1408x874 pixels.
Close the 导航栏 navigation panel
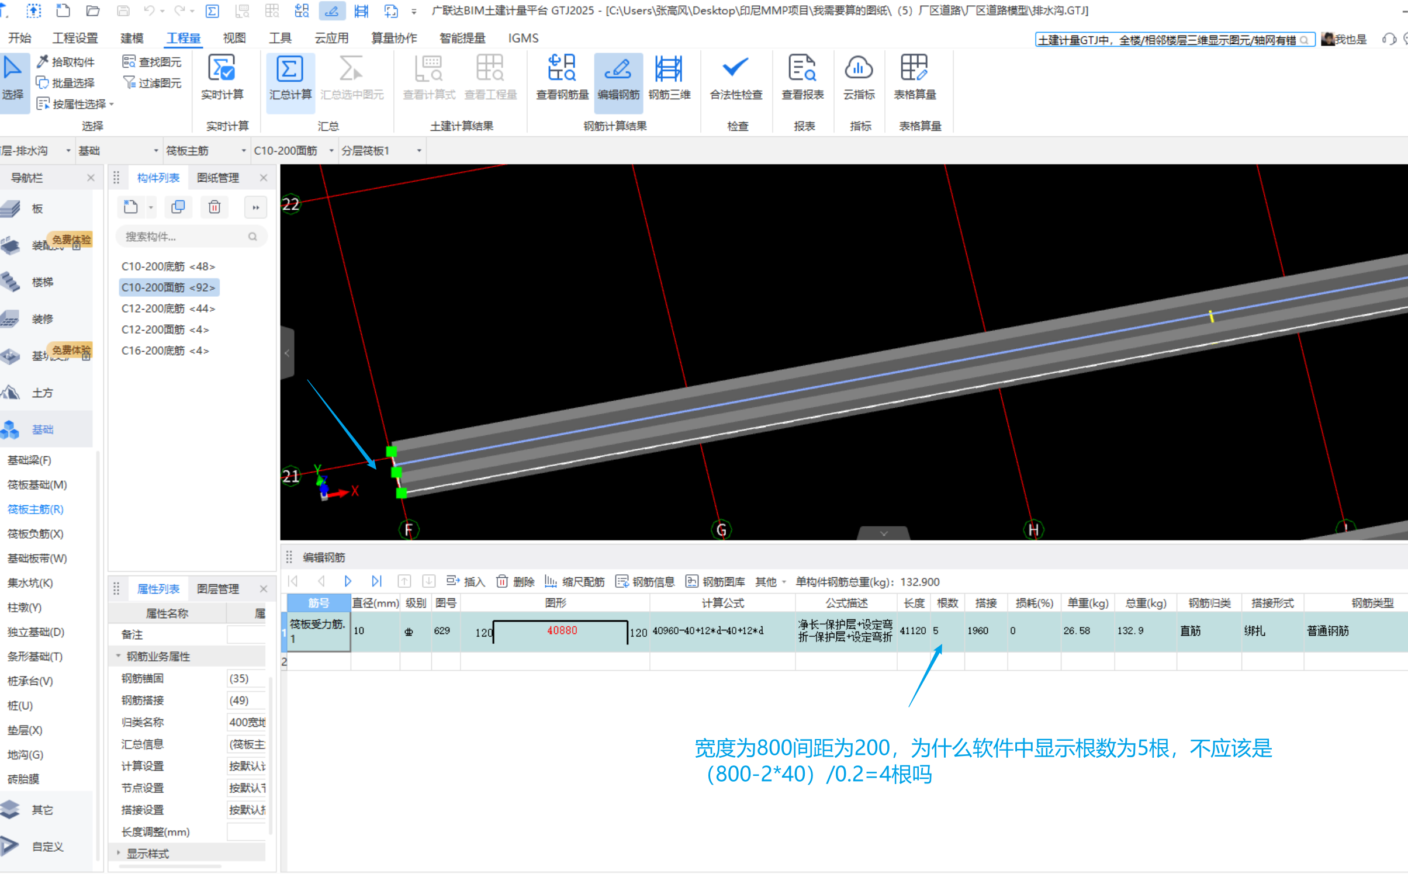[91, 178]
